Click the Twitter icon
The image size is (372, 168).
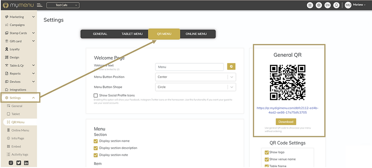19,163
